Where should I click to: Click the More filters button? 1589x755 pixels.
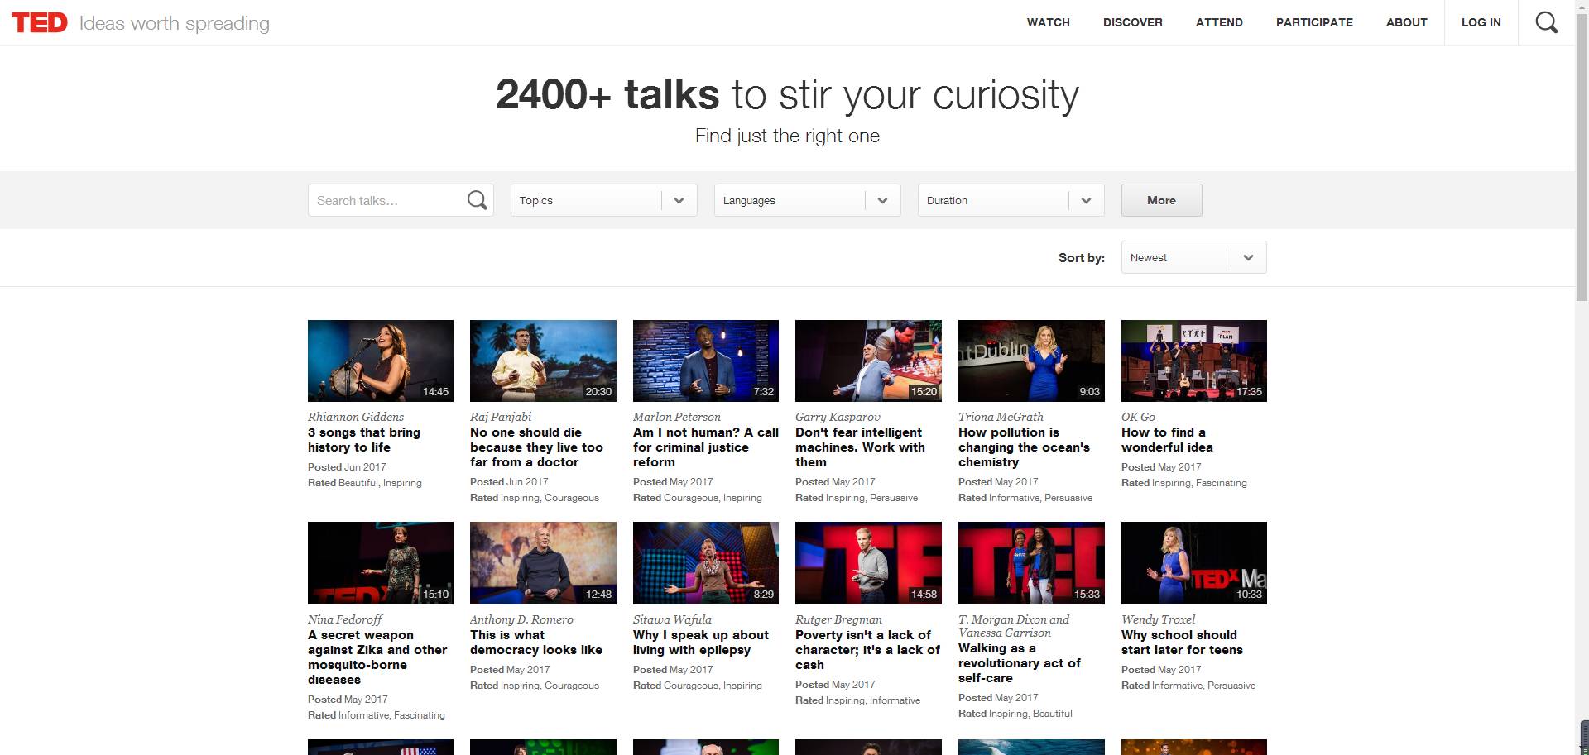[1161, 200]
